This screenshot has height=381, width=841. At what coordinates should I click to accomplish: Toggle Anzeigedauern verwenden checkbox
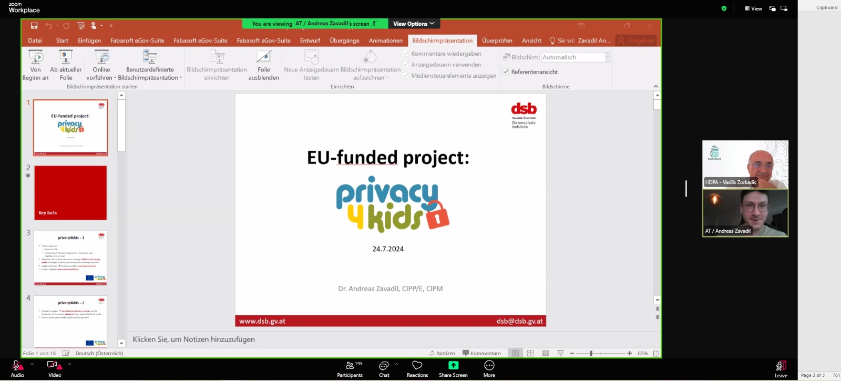pos(406,65)
